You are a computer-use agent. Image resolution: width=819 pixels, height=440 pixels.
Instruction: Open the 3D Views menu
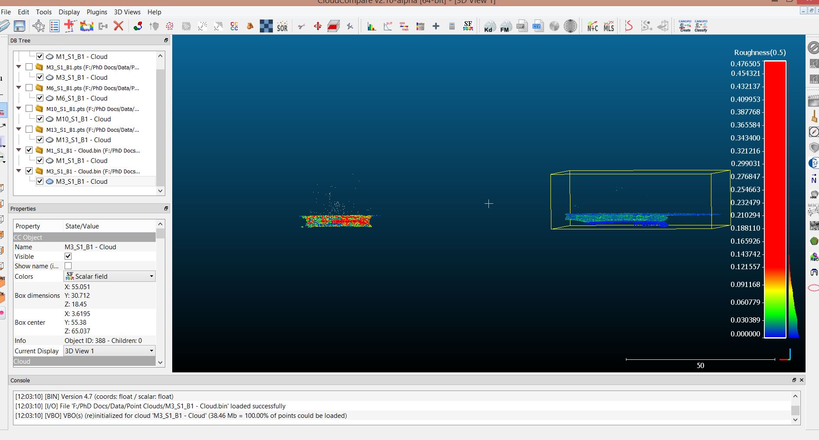[127, 12]
